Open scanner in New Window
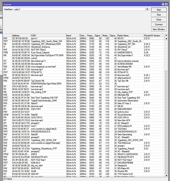 159,29
